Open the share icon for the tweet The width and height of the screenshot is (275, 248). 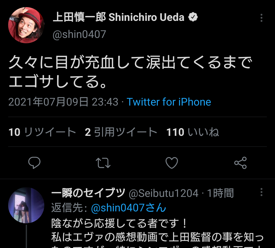[240, 163]
